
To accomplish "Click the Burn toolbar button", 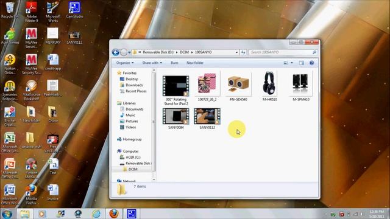I will coord(174,63).
